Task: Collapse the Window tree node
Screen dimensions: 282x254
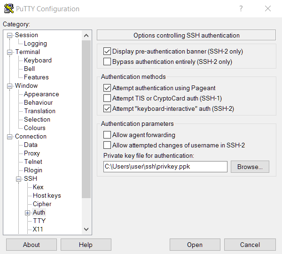Action: pos(9,86)
